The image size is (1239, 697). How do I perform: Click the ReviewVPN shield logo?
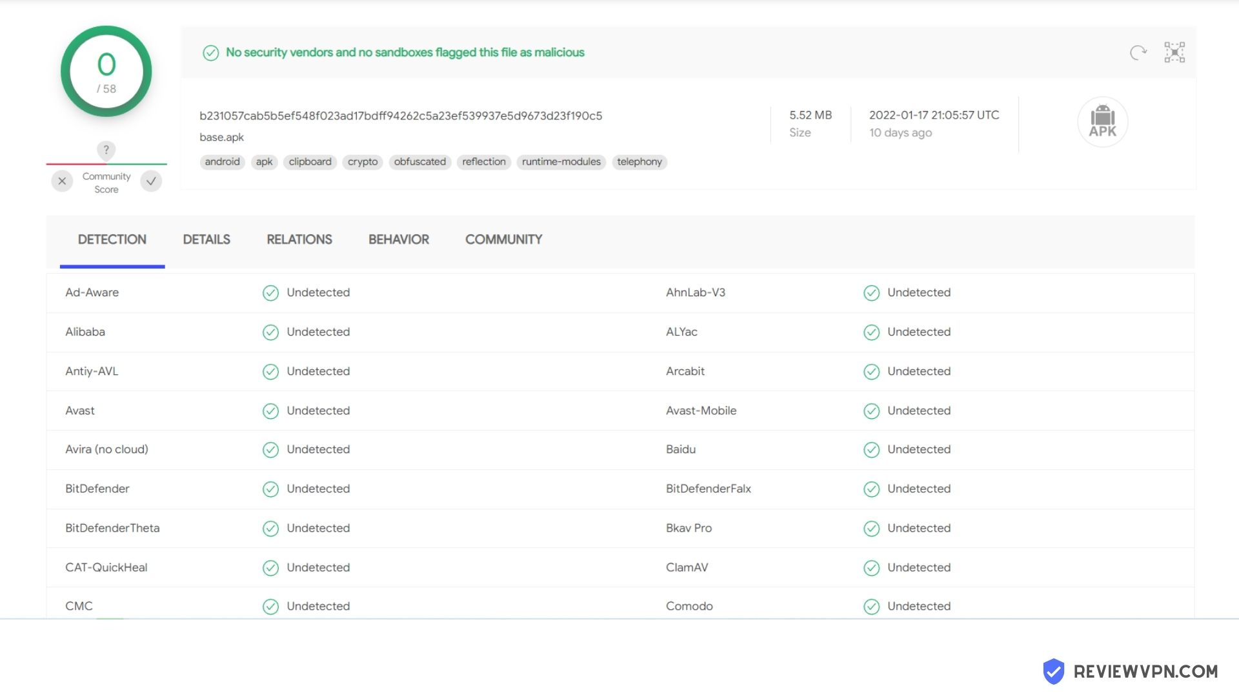[x=1054, y=671]
